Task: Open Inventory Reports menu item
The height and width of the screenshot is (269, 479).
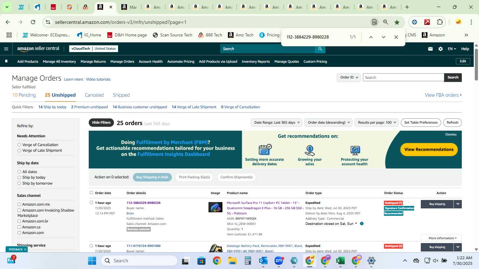Action: [x=256, y=61]
